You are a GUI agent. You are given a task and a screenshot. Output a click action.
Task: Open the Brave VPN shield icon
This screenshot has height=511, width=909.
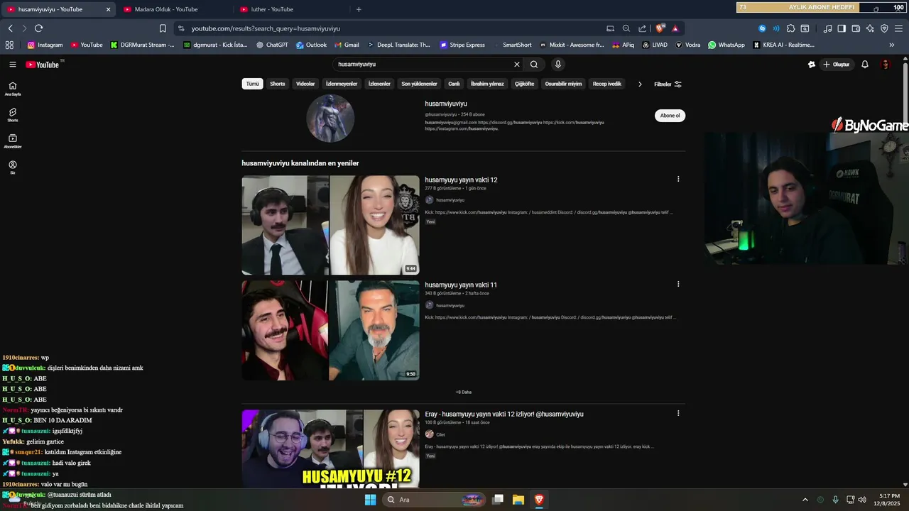pos(884,28)
